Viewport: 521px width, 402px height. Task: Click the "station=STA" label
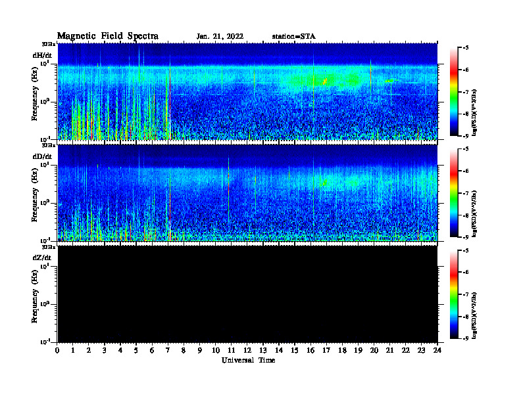(294, 37)
